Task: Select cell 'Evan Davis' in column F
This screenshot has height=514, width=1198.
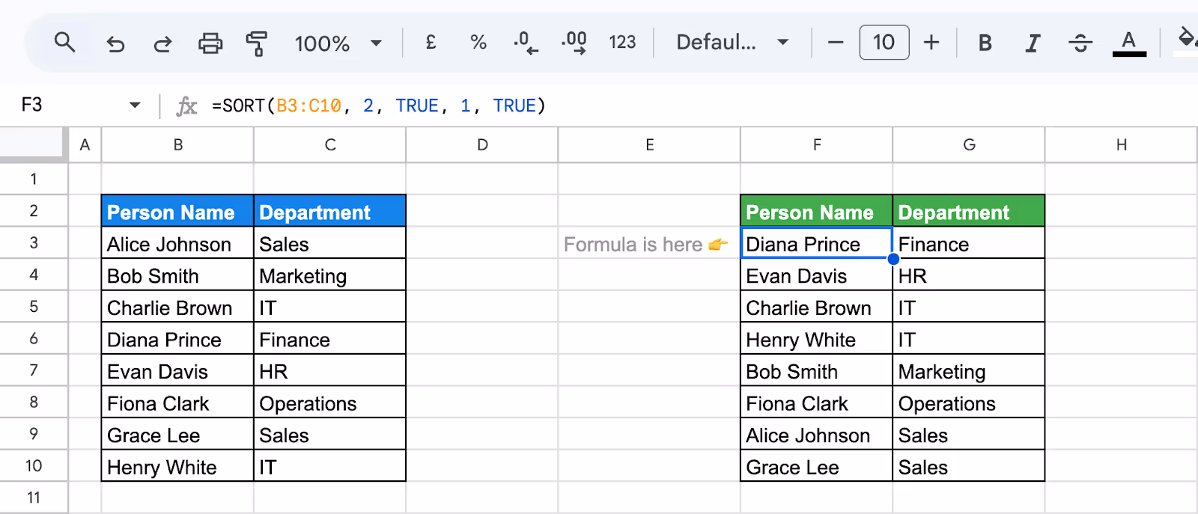Action: pyautogui.click(x=817, y=275)
